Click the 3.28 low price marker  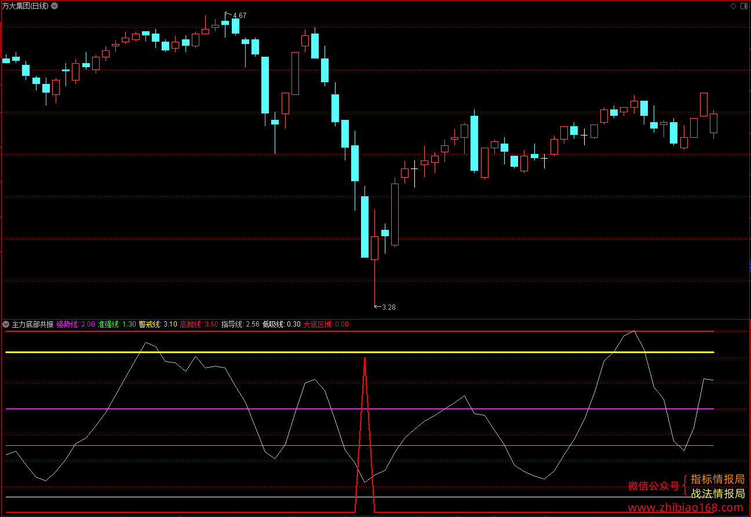click(x=389, y=307)
